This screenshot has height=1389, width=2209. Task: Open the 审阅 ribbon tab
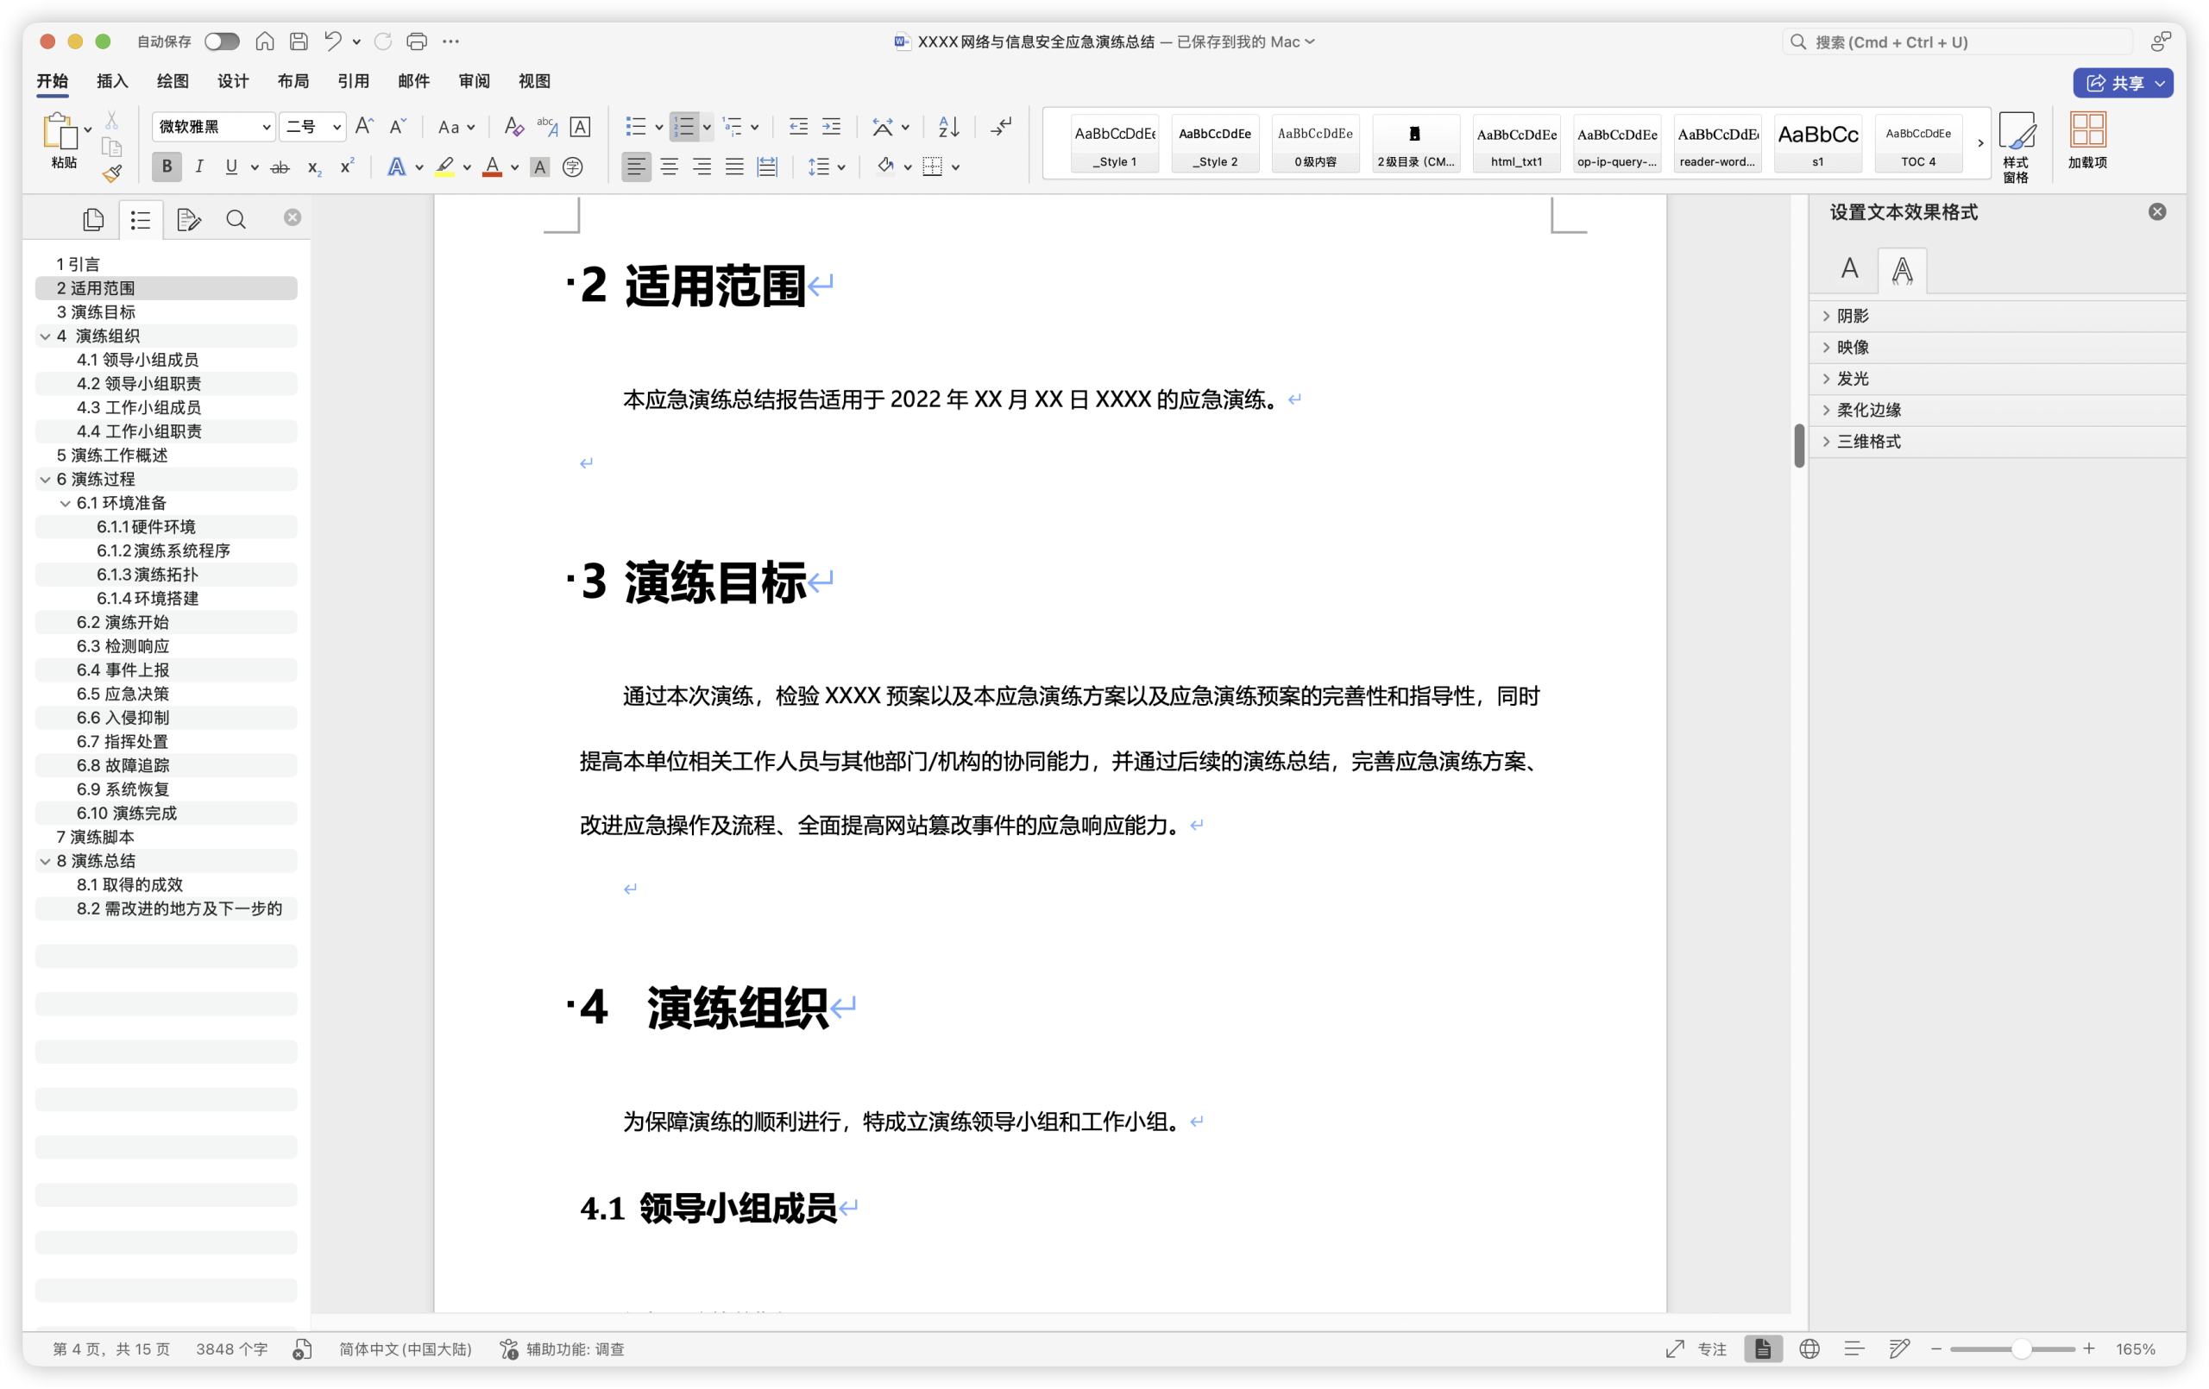coord(475,82)
